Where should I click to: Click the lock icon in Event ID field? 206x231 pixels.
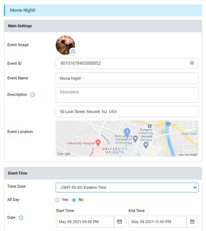coord(192,63)
